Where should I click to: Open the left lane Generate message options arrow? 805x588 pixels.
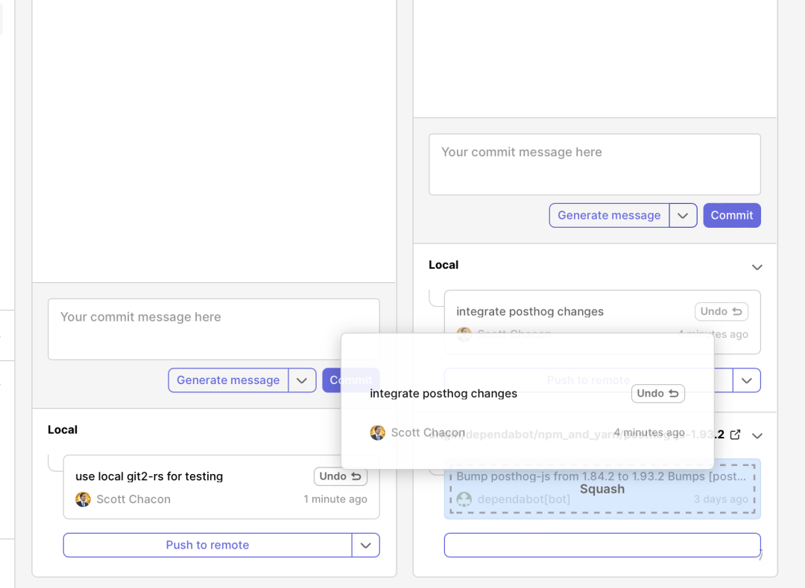[x=302, y=380]
